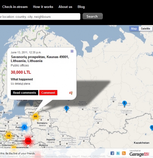Open the About us page

click(65, 7)
